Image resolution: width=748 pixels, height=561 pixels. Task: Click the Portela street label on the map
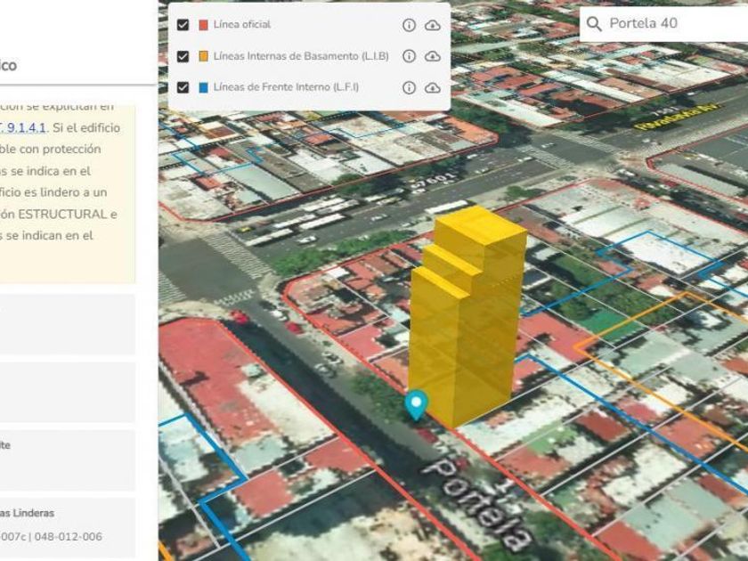477,500
